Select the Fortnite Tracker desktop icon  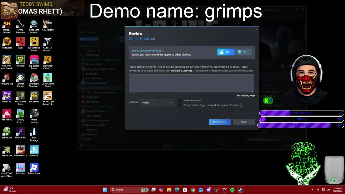pos(20,81)
